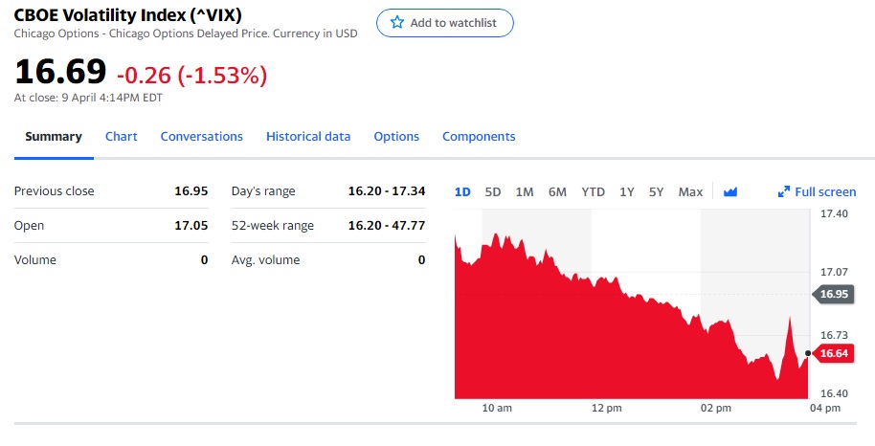Click the Previous close value 16.95
Image resolution: width=875 pixels, height=446 pixels.
[191, 190]
